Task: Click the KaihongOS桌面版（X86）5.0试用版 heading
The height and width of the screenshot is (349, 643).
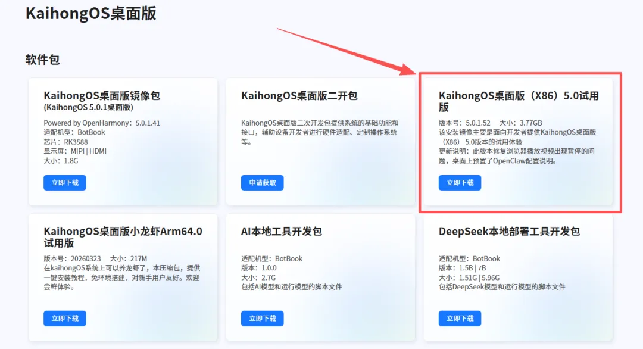Action: (x=519, y=102)
